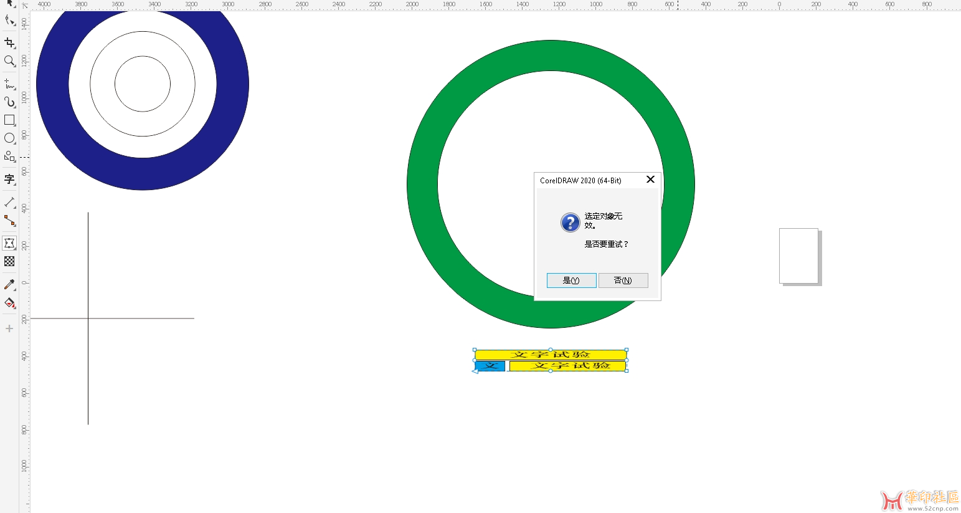Click the white page rectangle
This screenshot has width=961, height=513.
[798, 256]
